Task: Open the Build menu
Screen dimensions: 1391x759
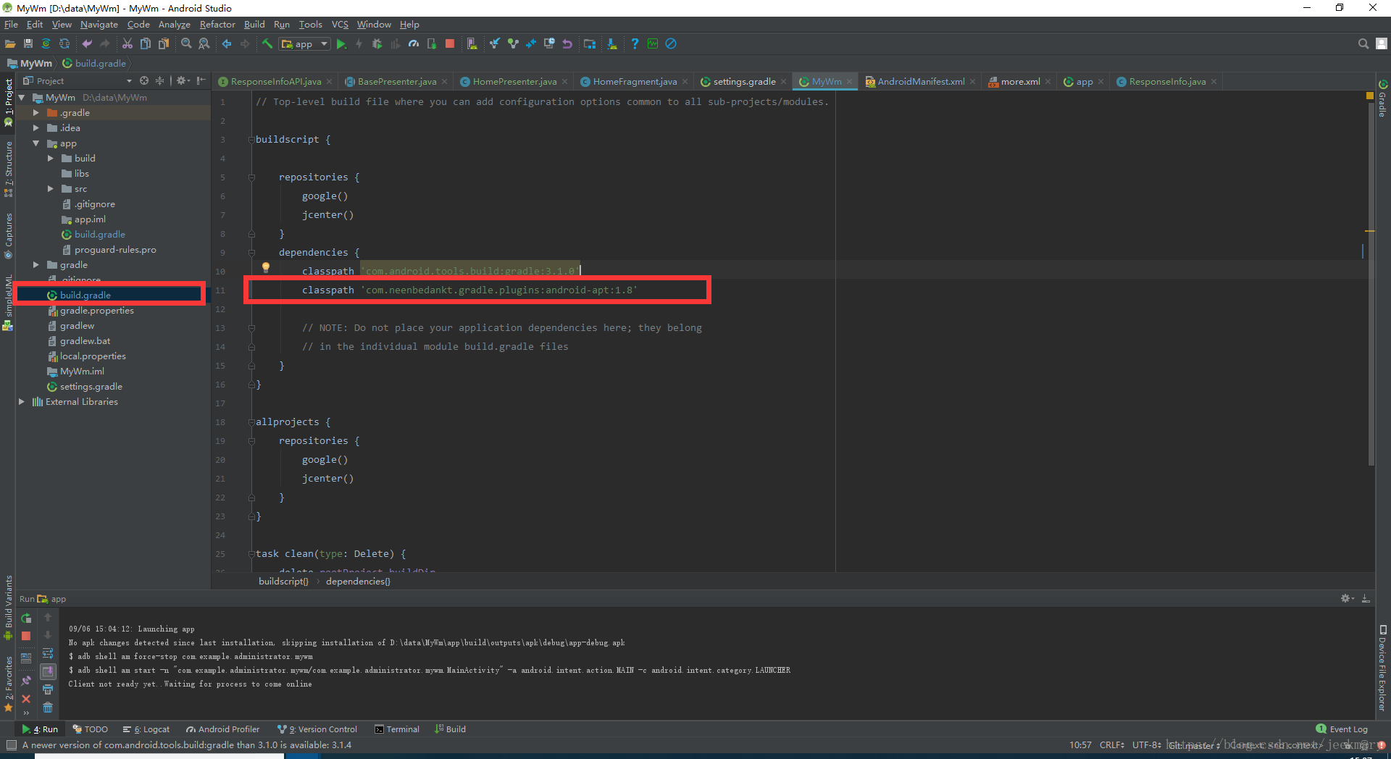Action: click(254, 25)
